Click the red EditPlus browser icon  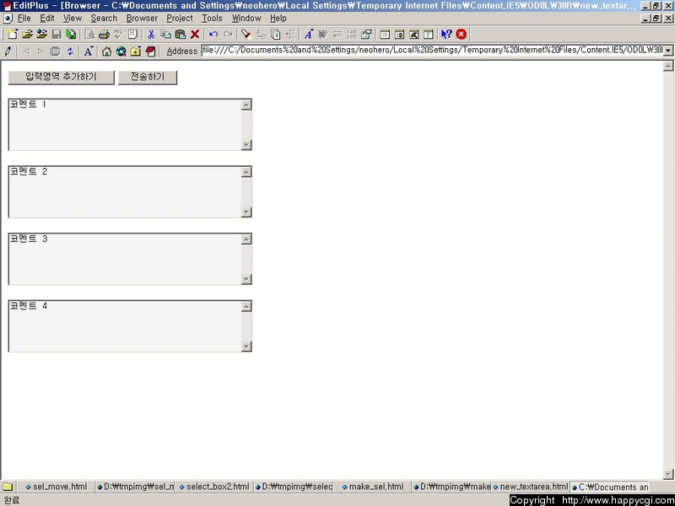click(150, 51)
